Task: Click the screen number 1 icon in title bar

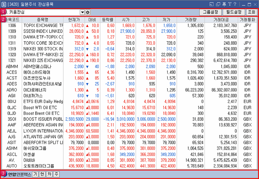Action: click(x=4, y=4)
